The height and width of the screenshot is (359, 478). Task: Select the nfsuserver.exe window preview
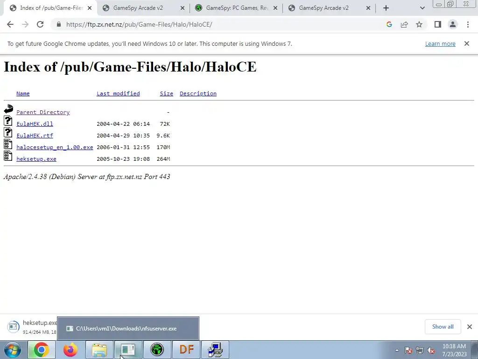click(128, 329)
